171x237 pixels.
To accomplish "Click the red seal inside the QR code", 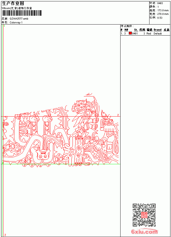I will [144, 215].
